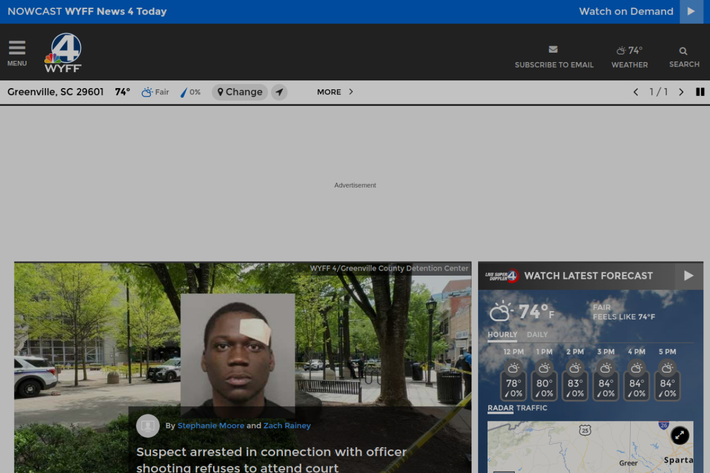Switch to the TRAFFIC tab
Viewport: 710px width, 473px height.
pyautogui.click(x=531, y=408)
